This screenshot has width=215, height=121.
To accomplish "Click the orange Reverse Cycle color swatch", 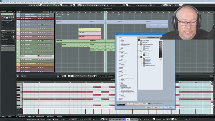I will point(144,64).
